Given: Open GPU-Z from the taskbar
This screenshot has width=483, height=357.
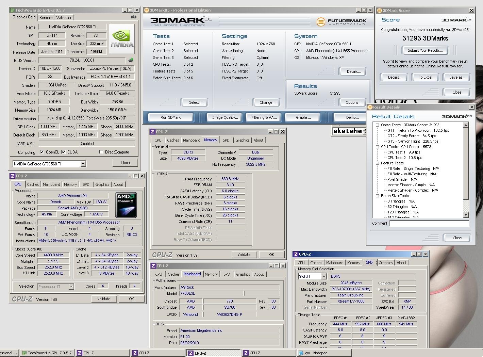Looking at the screenshot, I should pyautogui.click(x=47, y=353).
